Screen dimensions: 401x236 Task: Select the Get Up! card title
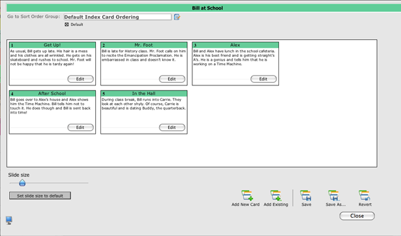(x=52, y=45)
